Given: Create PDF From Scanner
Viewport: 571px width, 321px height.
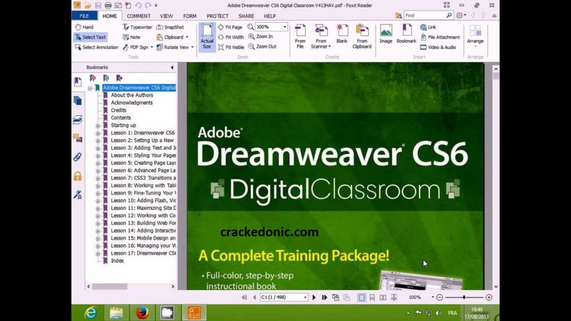Looking at the screenshot, I should pyautogui.click(x=321, y=36).
